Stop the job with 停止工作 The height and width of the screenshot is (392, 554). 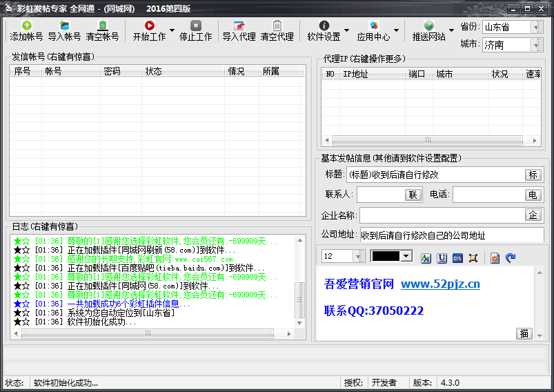[195, 30]
